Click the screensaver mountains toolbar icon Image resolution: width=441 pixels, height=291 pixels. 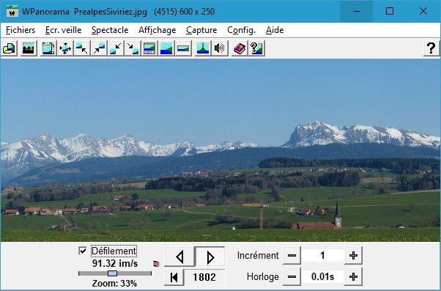(29, 48)
